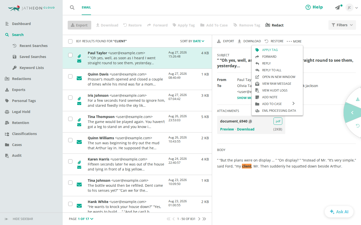The width and height of the screenshot is (361, 225).
Task: Click the magnifier search icon in top bar
Action: (x=72, y=7)
